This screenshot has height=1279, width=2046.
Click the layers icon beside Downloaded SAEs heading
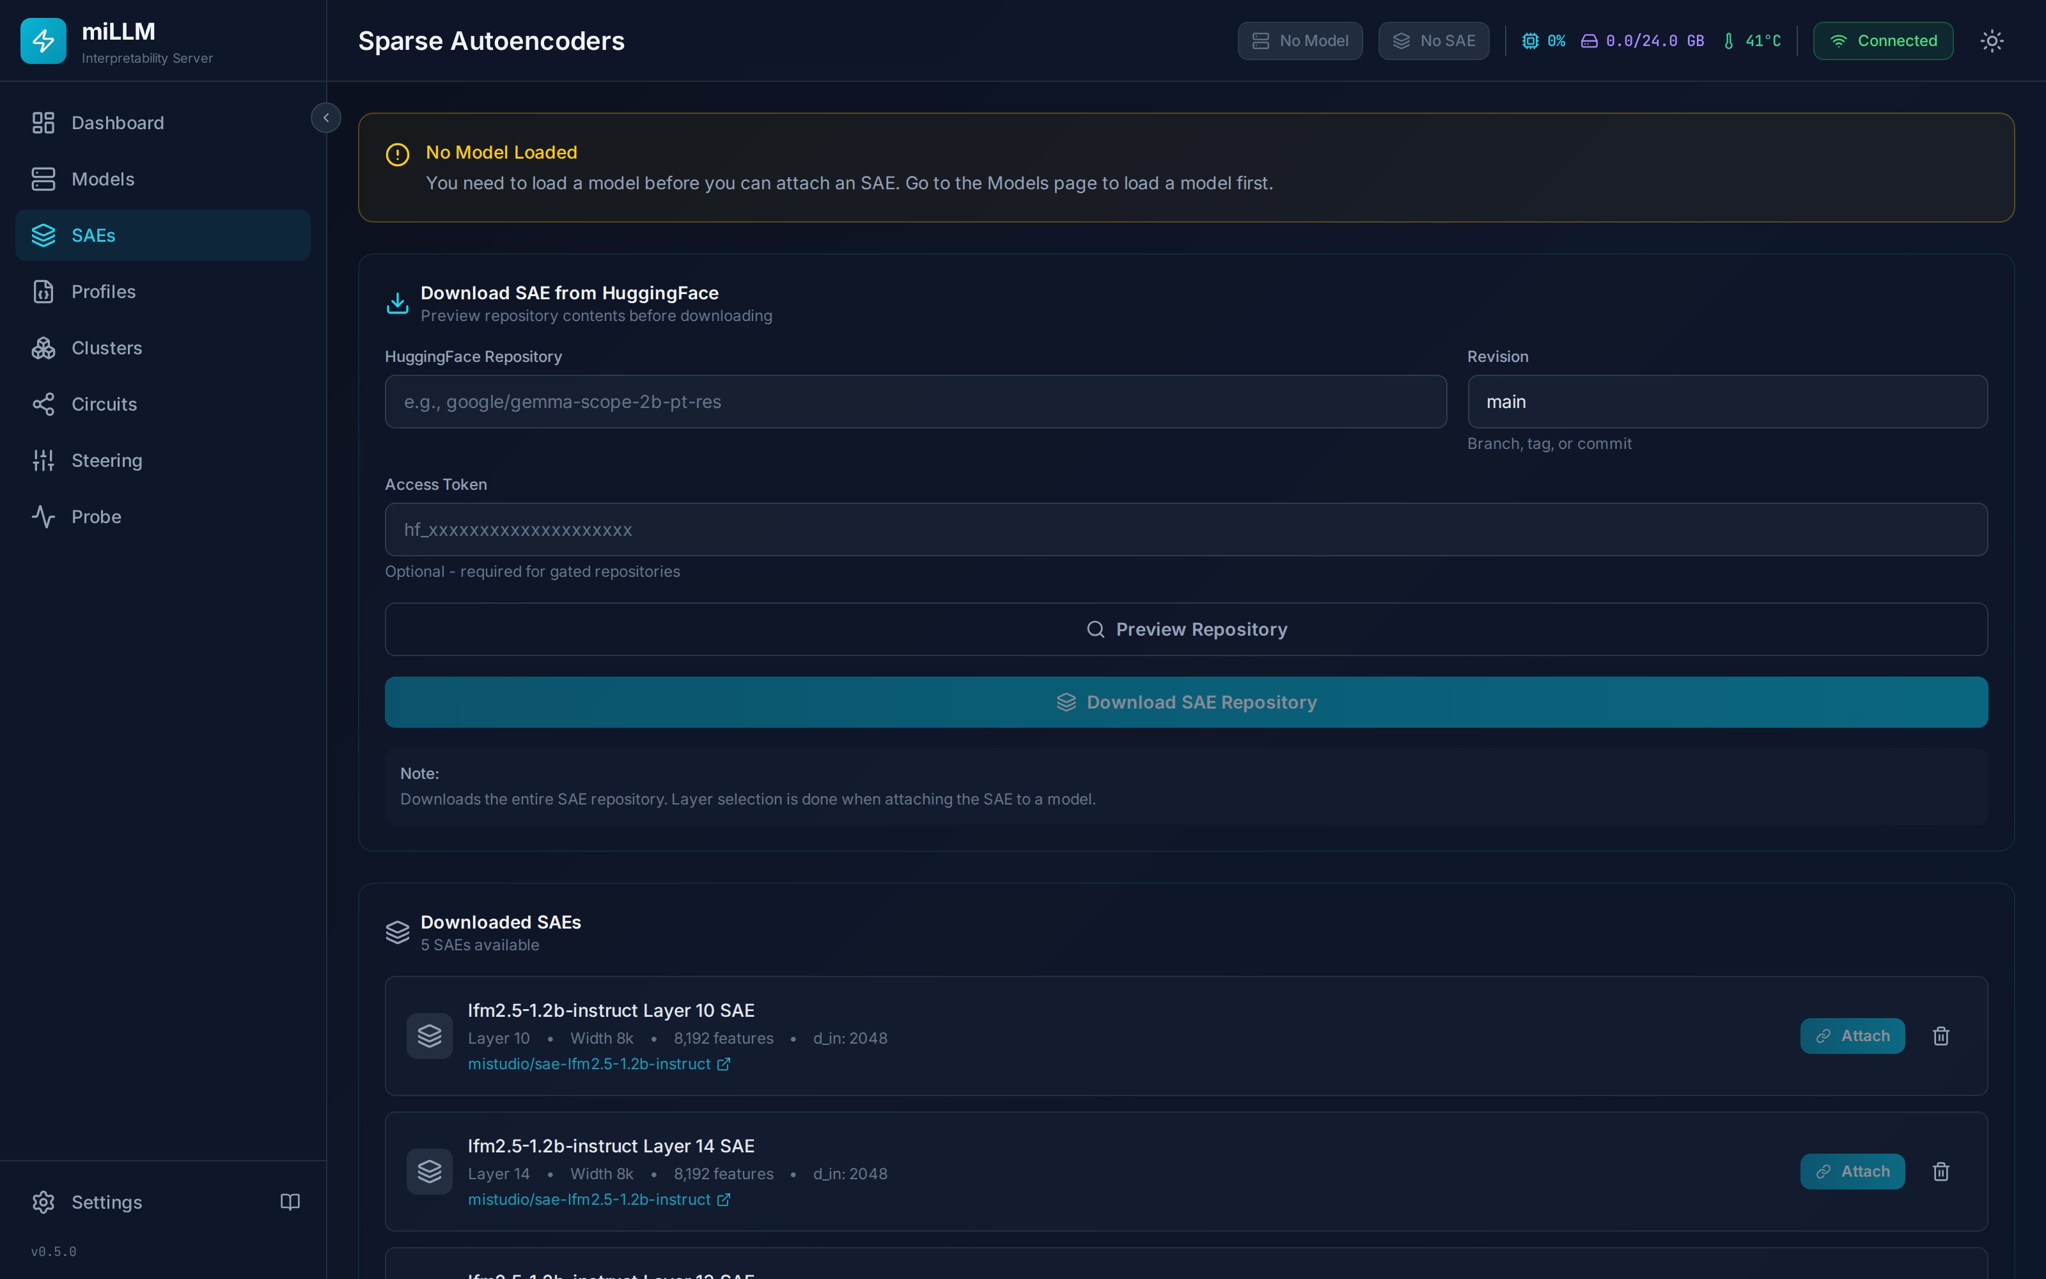click(x=397, y=932)
